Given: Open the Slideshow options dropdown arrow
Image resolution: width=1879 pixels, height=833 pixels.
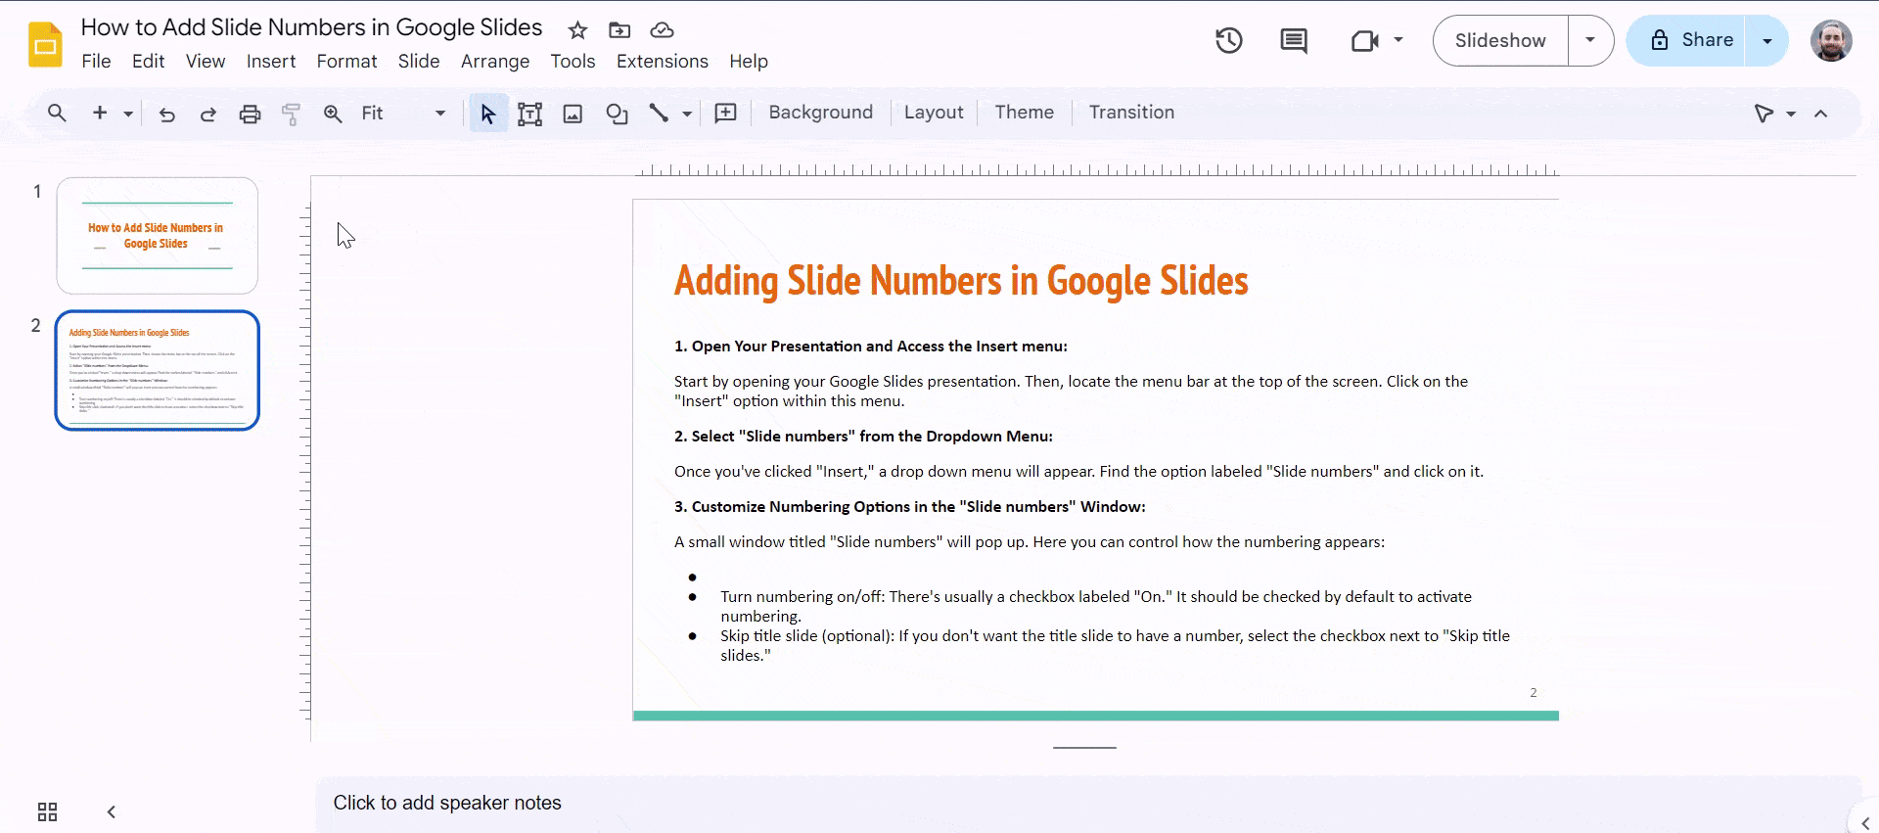Looking at the screenshot, I should [1590, 40].
